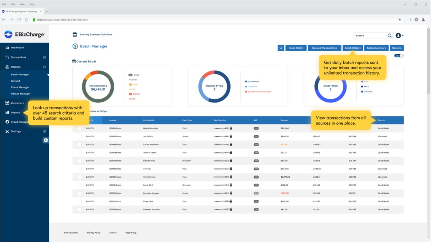Screen dimensions: 431x243
Task: Collapse the sidebar using the arrow icon
Action: pyautogui.click(x=46, y=140)
